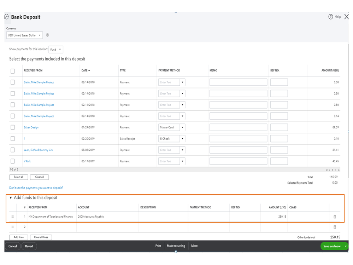Screen dimensions: 353x265
Task: Open the V Park customer link
Action: click(27, 161)
